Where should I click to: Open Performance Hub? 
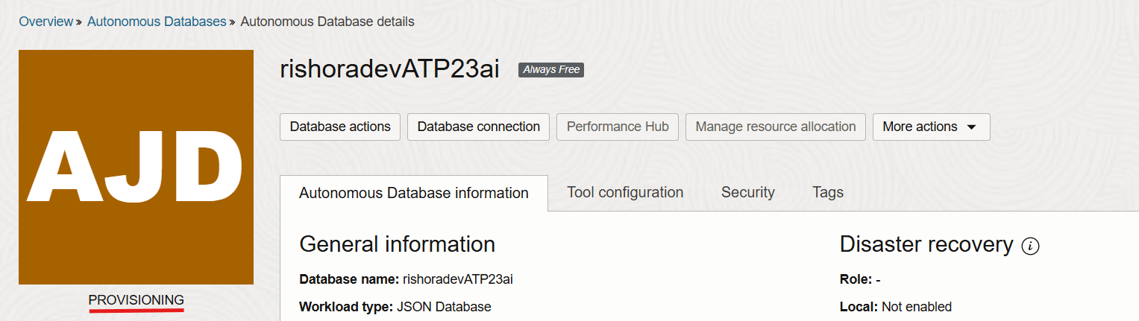click(618, 127)
